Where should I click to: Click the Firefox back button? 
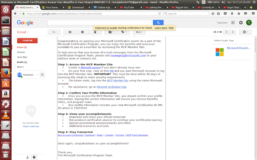point(15,14)
